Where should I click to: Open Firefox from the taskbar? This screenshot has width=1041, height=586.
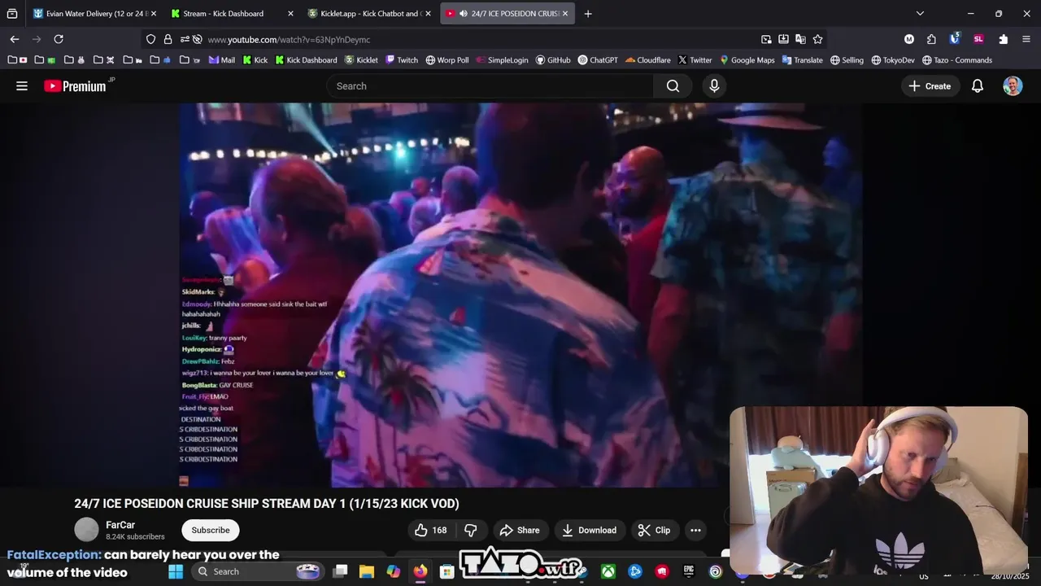tap(420, 571)
